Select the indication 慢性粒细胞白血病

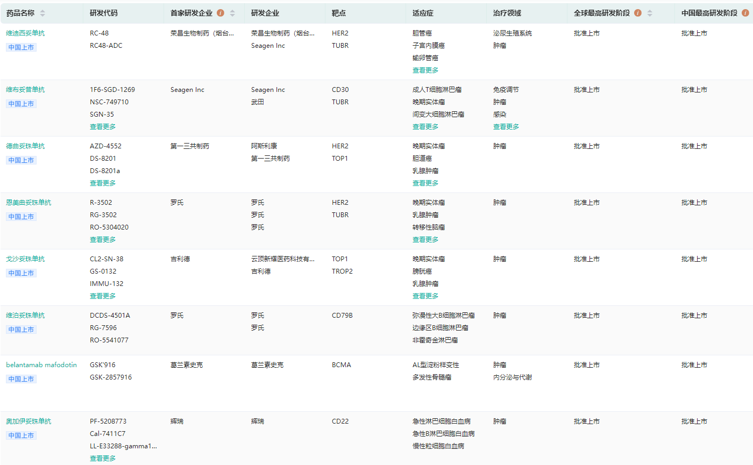(x=438, y=446)
